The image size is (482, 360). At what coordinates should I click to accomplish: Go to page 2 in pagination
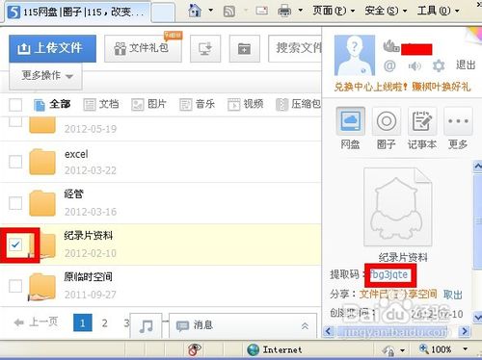point(104,322)
